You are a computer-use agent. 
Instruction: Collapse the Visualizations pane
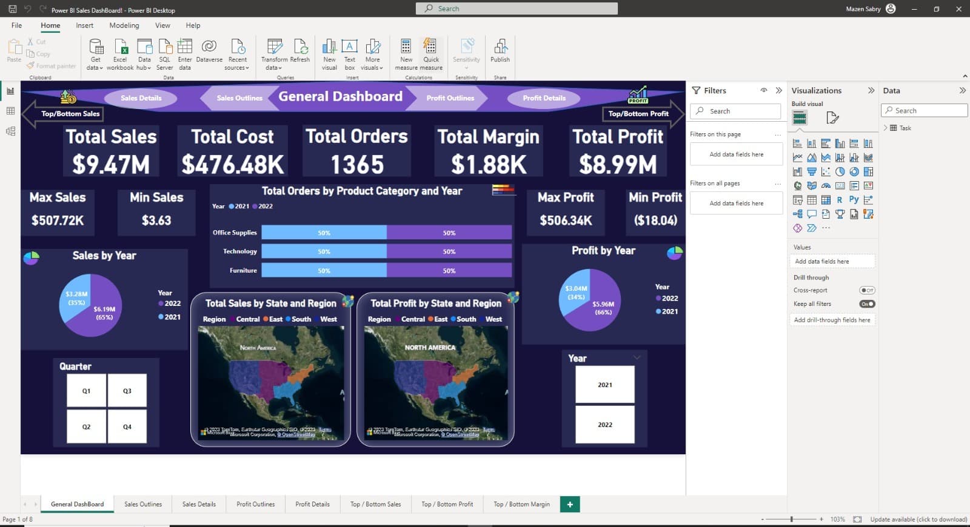coord(871,90)
